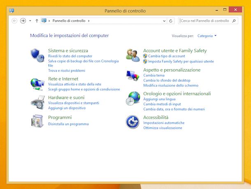Click Impostazioni automatiche link
The width and height of the screenshot is (251, 189).
164,123
